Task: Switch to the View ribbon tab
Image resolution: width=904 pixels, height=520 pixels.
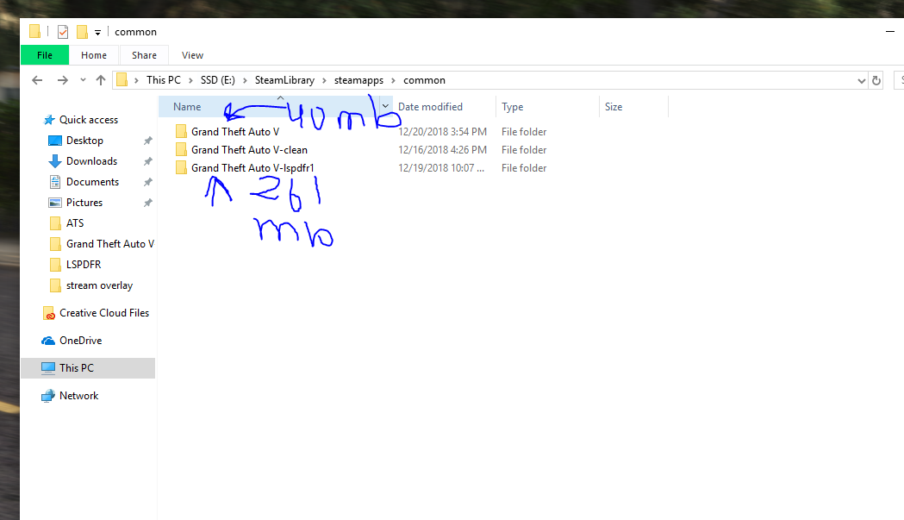Action: [x=192, y=55]
